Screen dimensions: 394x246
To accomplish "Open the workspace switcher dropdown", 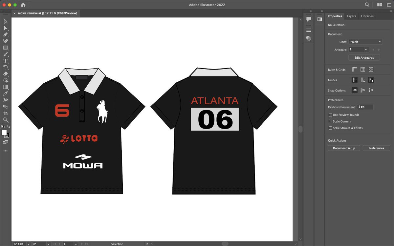I will tap(388, 5).
